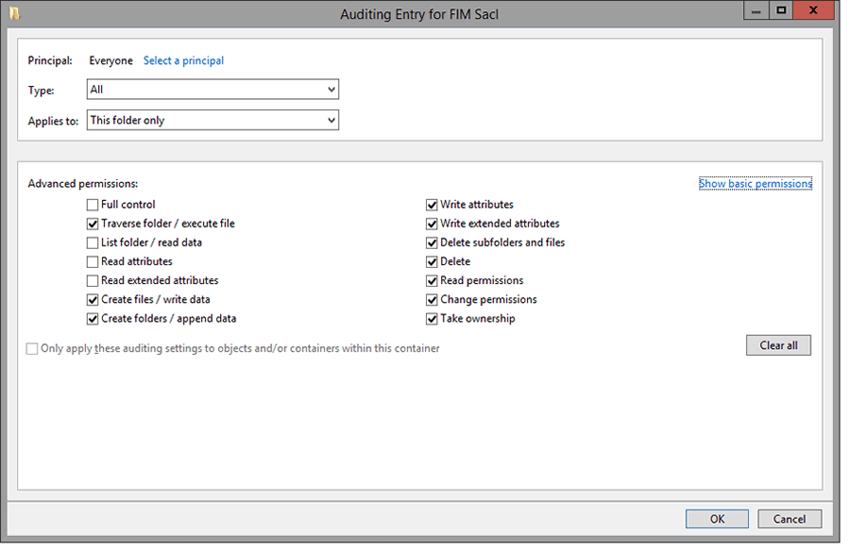Click the dialog's title bar application icon
The width and height of the screenshot is (850, 551).
13,12
